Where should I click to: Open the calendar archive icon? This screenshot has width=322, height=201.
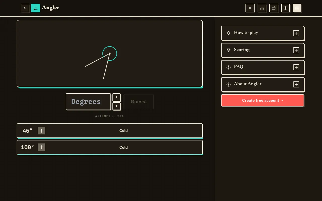pos(274,8)
